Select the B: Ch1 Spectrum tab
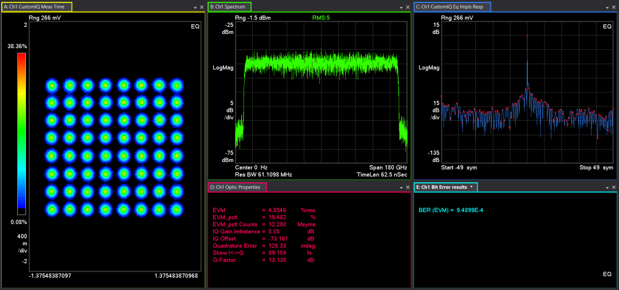This screenshot has width=619, height=290. tap(230, 6)
